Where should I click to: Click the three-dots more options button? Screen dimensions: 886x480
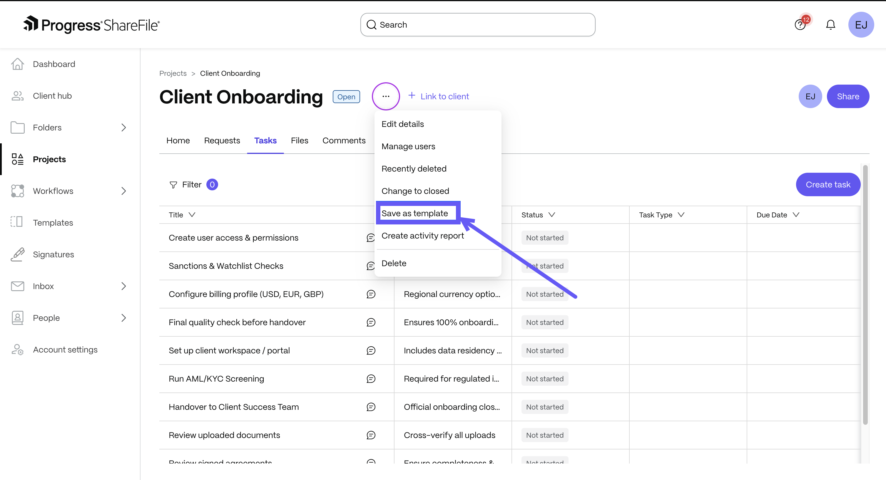pyautogui.click(x=386, y=96)
